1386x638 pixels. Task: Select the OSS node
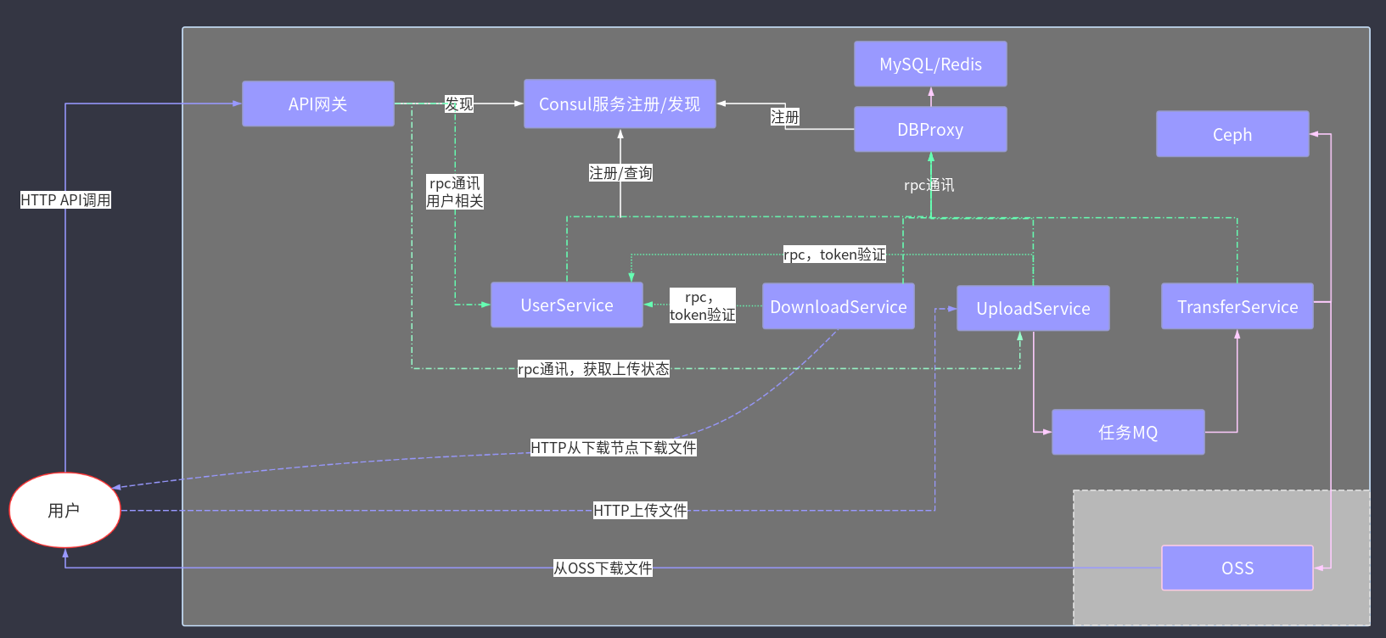(x=1237, y=568)
